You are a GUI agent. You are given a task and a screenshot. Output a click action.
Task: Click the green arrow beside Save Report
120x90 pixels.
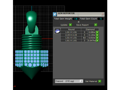[x=96, y=25]
